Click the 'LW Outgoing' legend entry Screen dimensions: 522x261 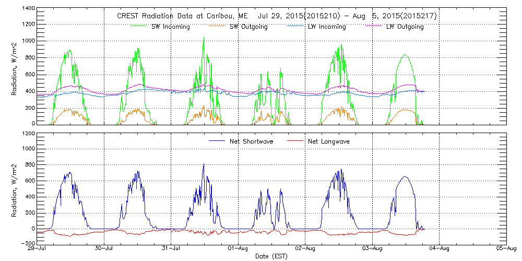(405, 27)
